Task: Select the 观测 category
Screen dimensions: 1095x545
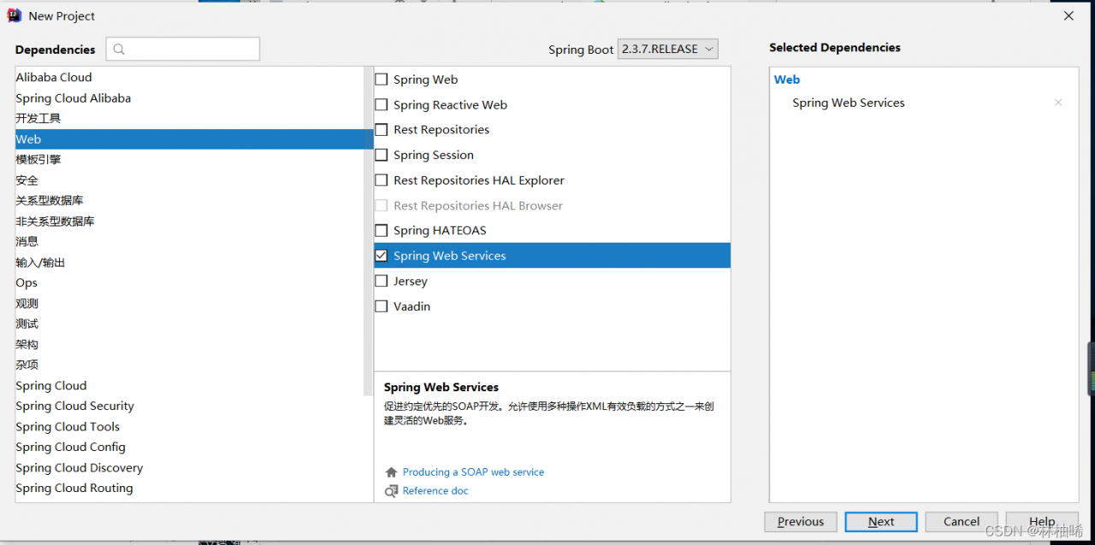Action: (x=189, y=303)
